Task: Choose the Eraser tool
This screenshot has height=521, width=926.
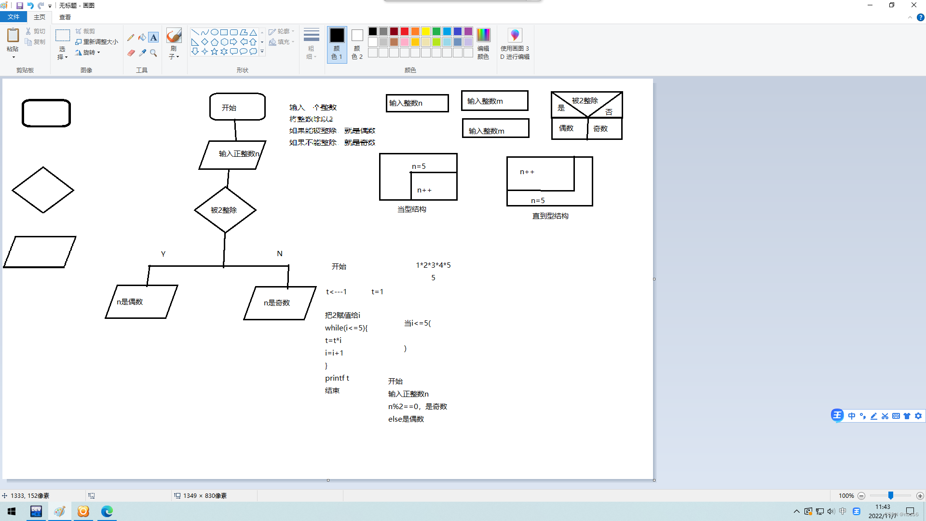Action: 131,53
